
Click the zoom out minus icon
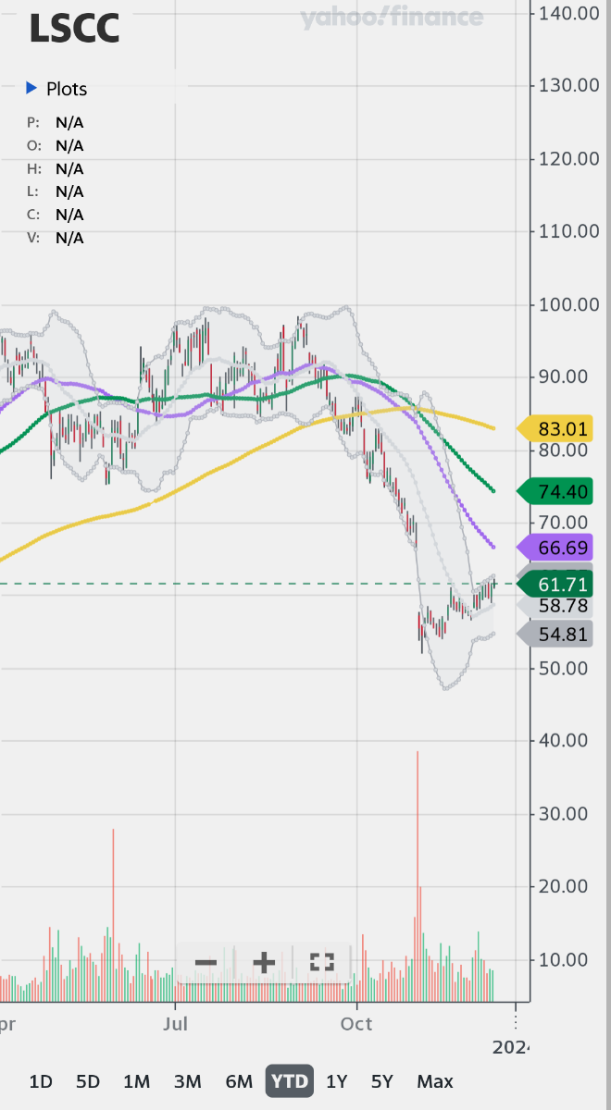point(206,962)
